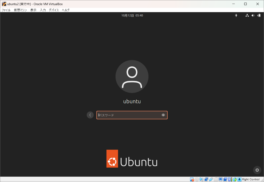Viewport: 264px width, 182px height.
Task: Open the デバイス menu
Action: (x=54, y=10)
